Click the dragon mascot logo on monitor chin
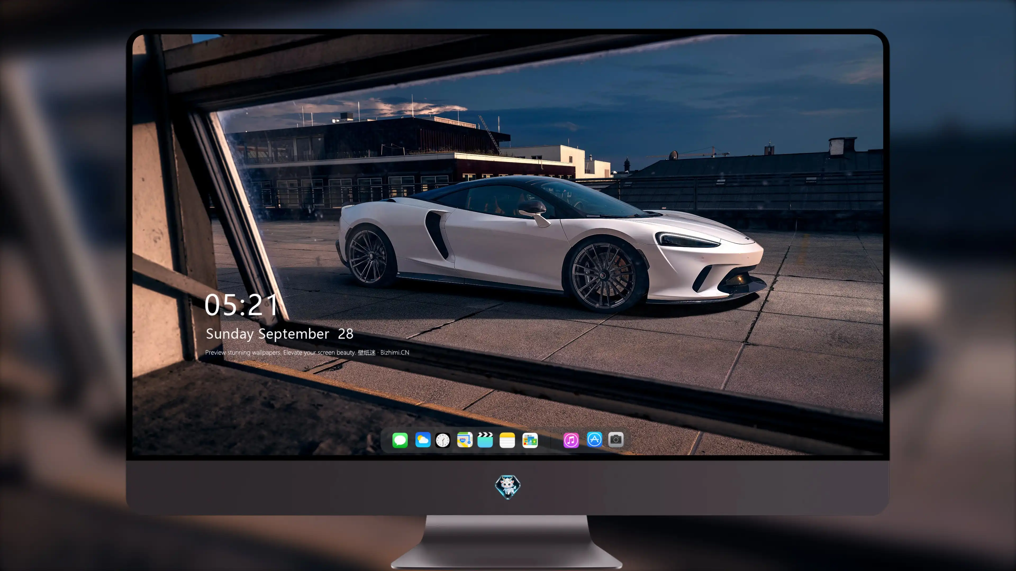1016x571 pixels. (x=508, y=487)
